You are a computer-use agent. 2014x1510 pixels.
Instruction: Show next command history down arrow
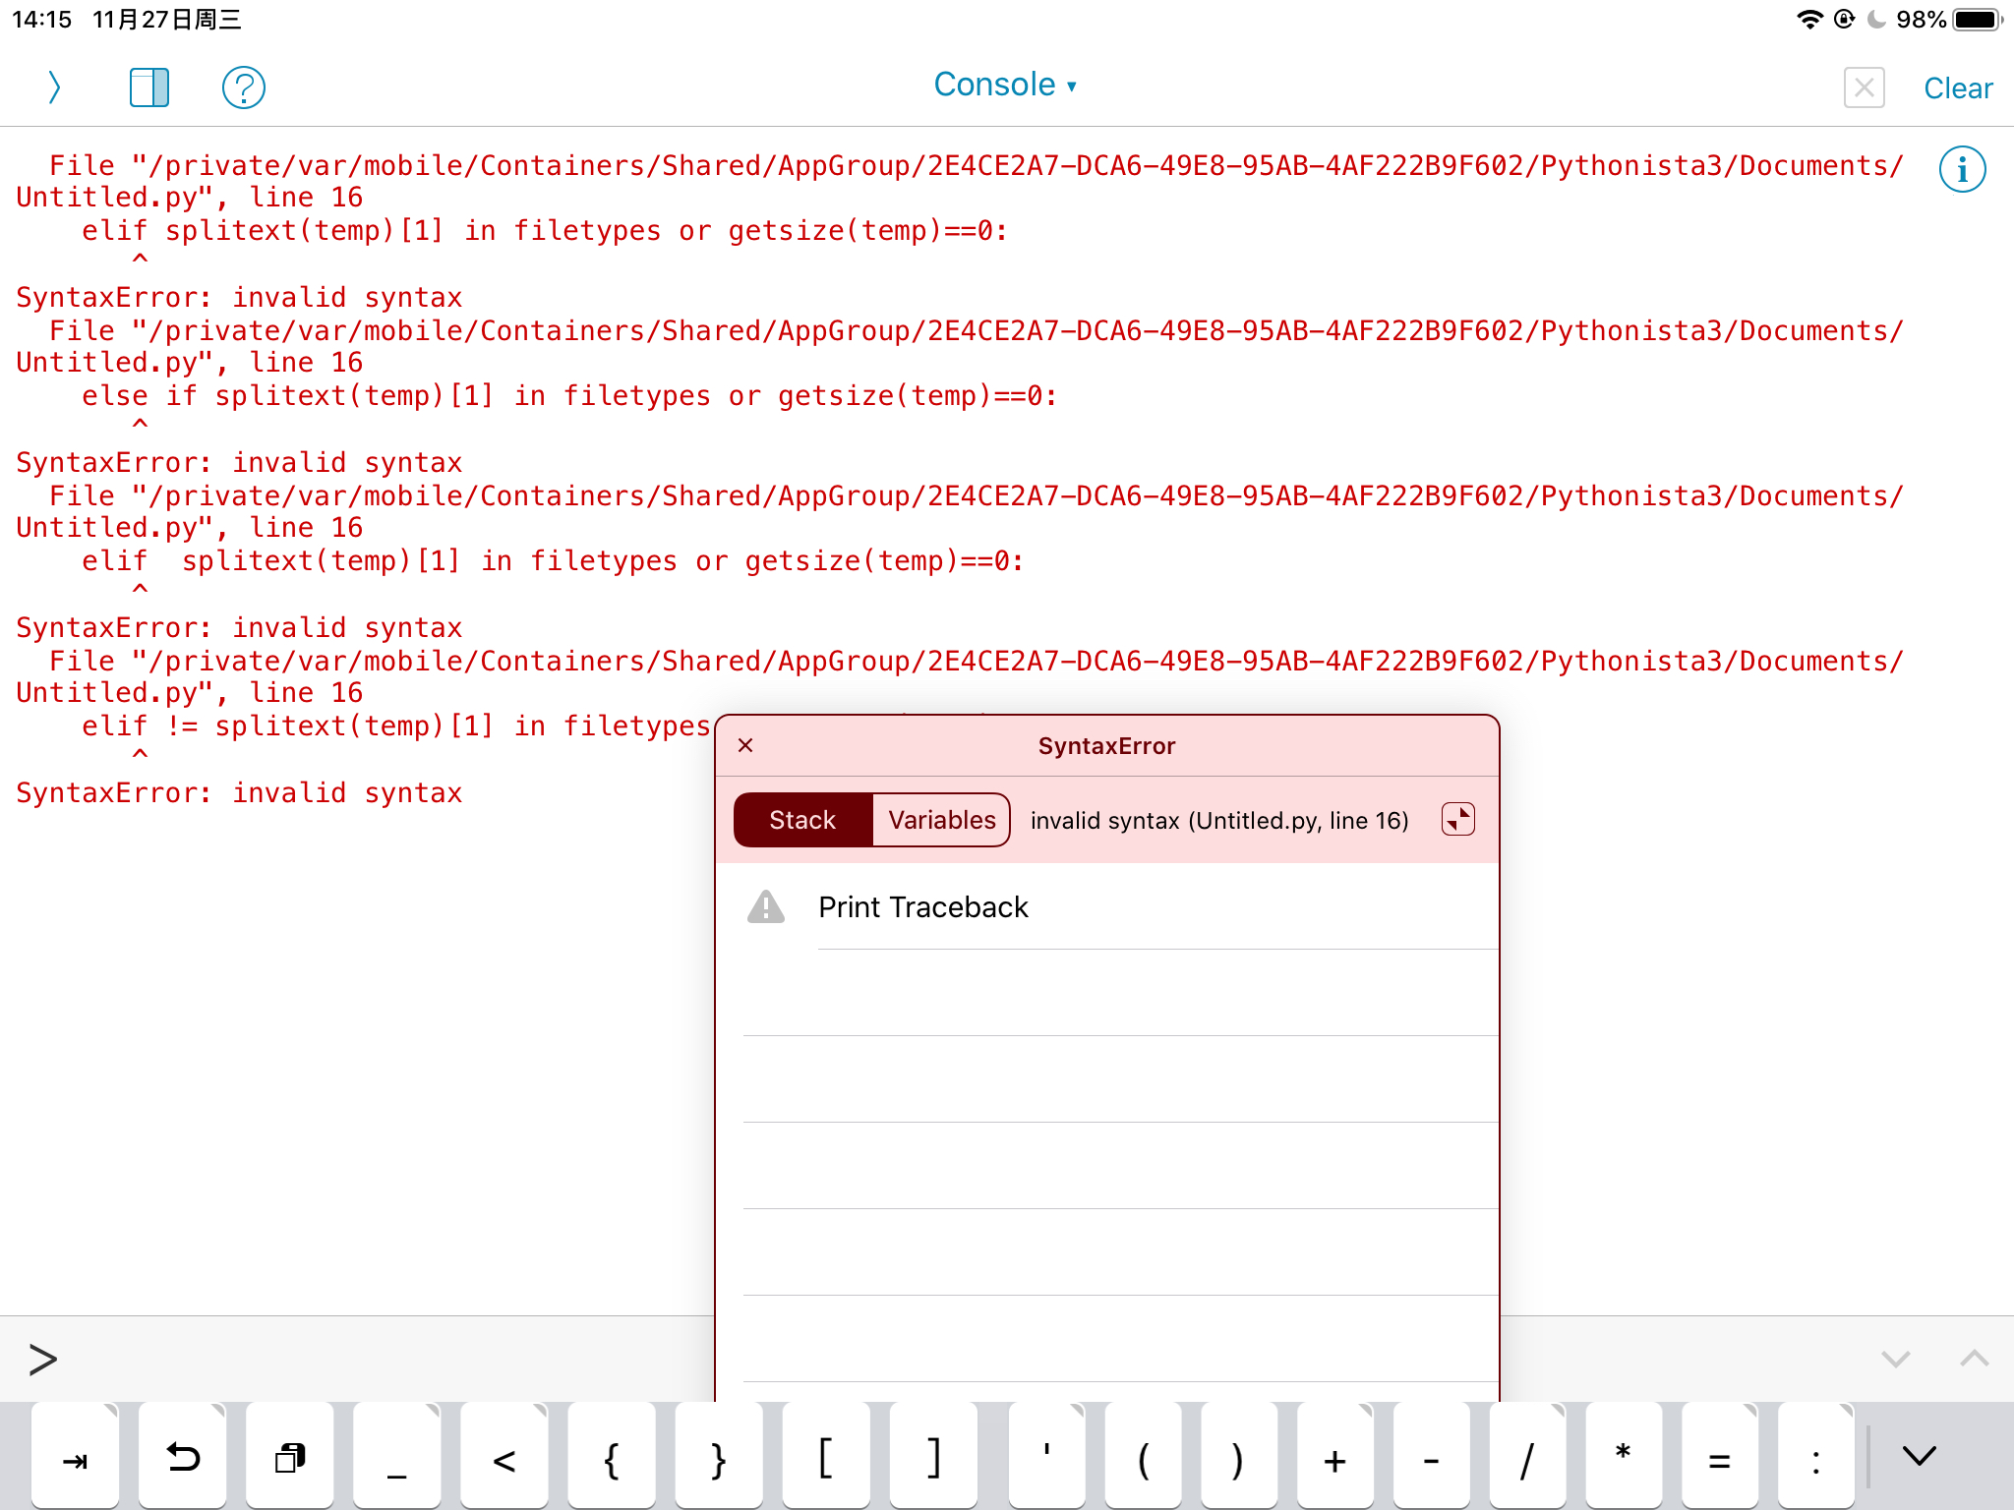[x=1895, y=1359]
